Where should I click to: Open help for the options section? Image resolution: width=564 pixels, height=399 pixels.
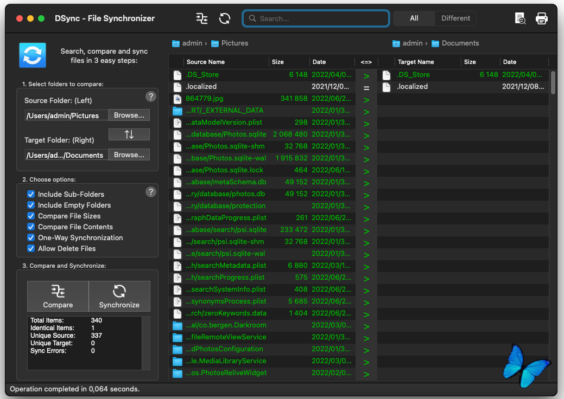[x=151, y=192]
